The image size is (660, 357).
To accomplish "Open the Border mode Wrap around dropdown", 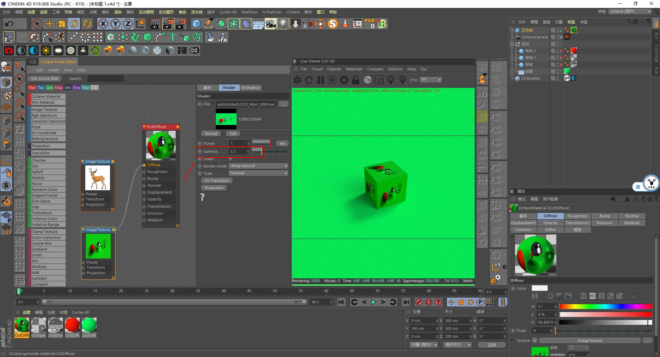I will (258, 166).
